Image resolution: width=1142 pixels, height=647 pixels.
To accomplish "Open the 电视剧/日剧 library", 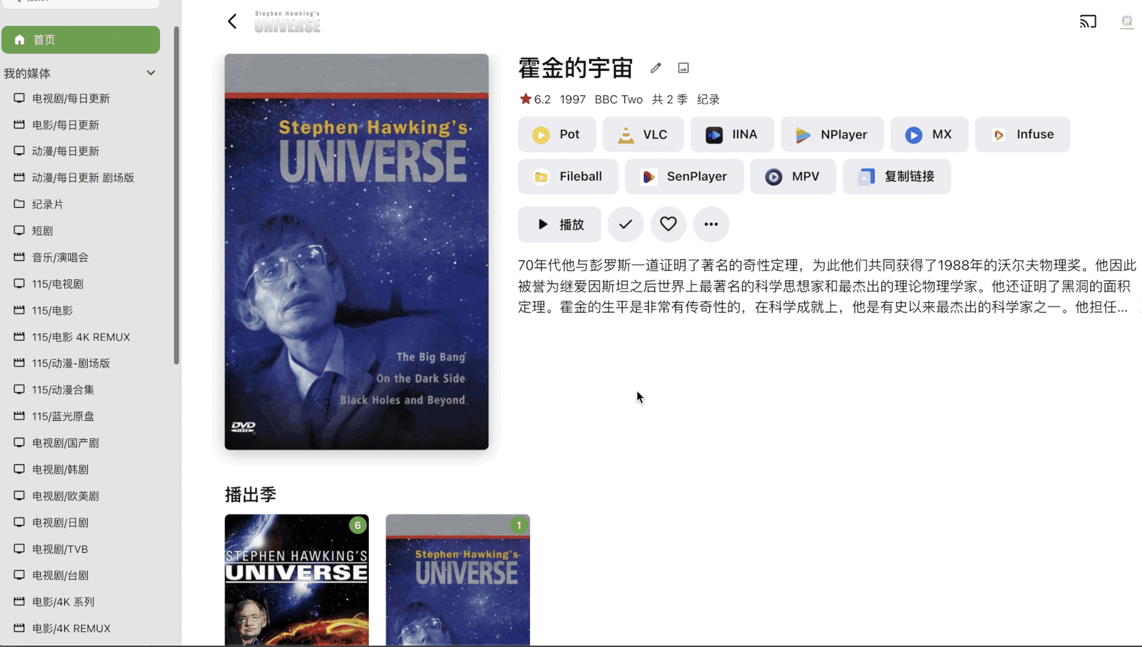I will (81, 522).
